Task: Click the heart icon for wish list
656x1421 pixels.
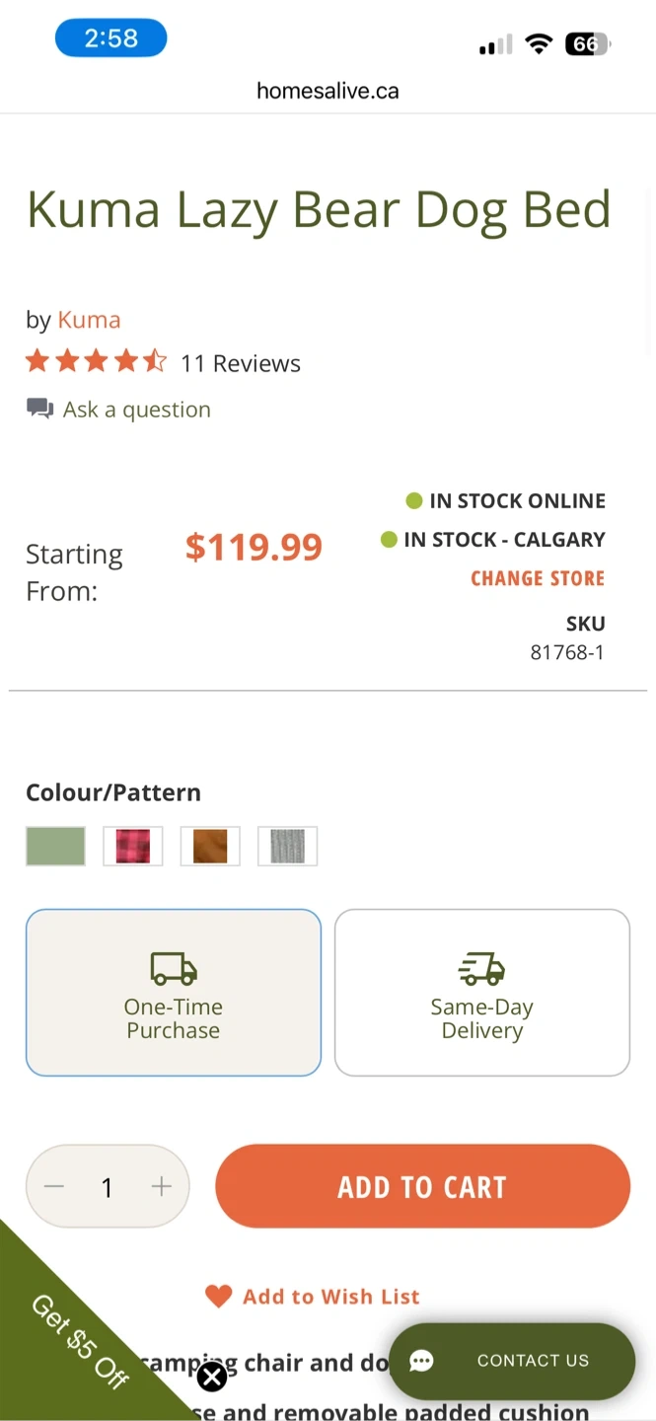Action: (x=218, y=1296)
